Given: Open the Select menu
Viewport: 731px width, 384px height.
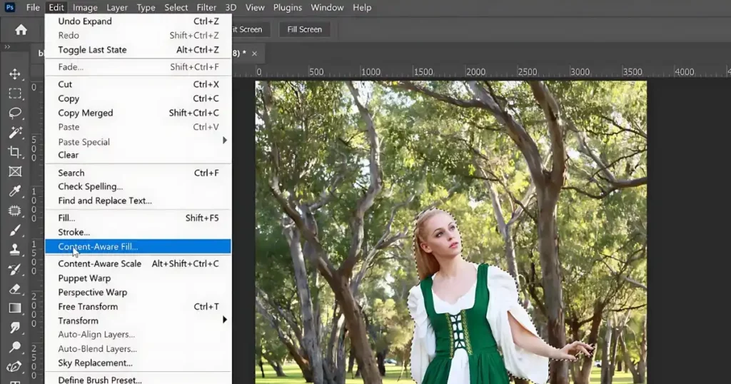Looking at the screenshot, I should click(x=176, y=7).
